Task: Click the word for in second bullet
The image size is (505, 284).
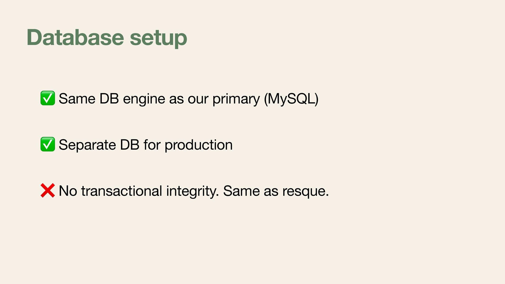Action: pos(152,145)
